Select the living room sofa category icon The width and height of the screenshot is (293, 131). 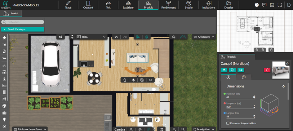point(4,44)
